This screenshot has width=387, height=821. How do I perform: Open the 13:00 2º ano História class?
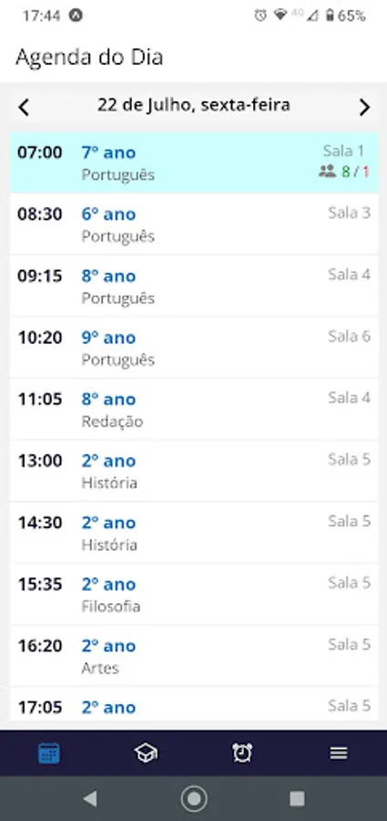tap(193, 472)
